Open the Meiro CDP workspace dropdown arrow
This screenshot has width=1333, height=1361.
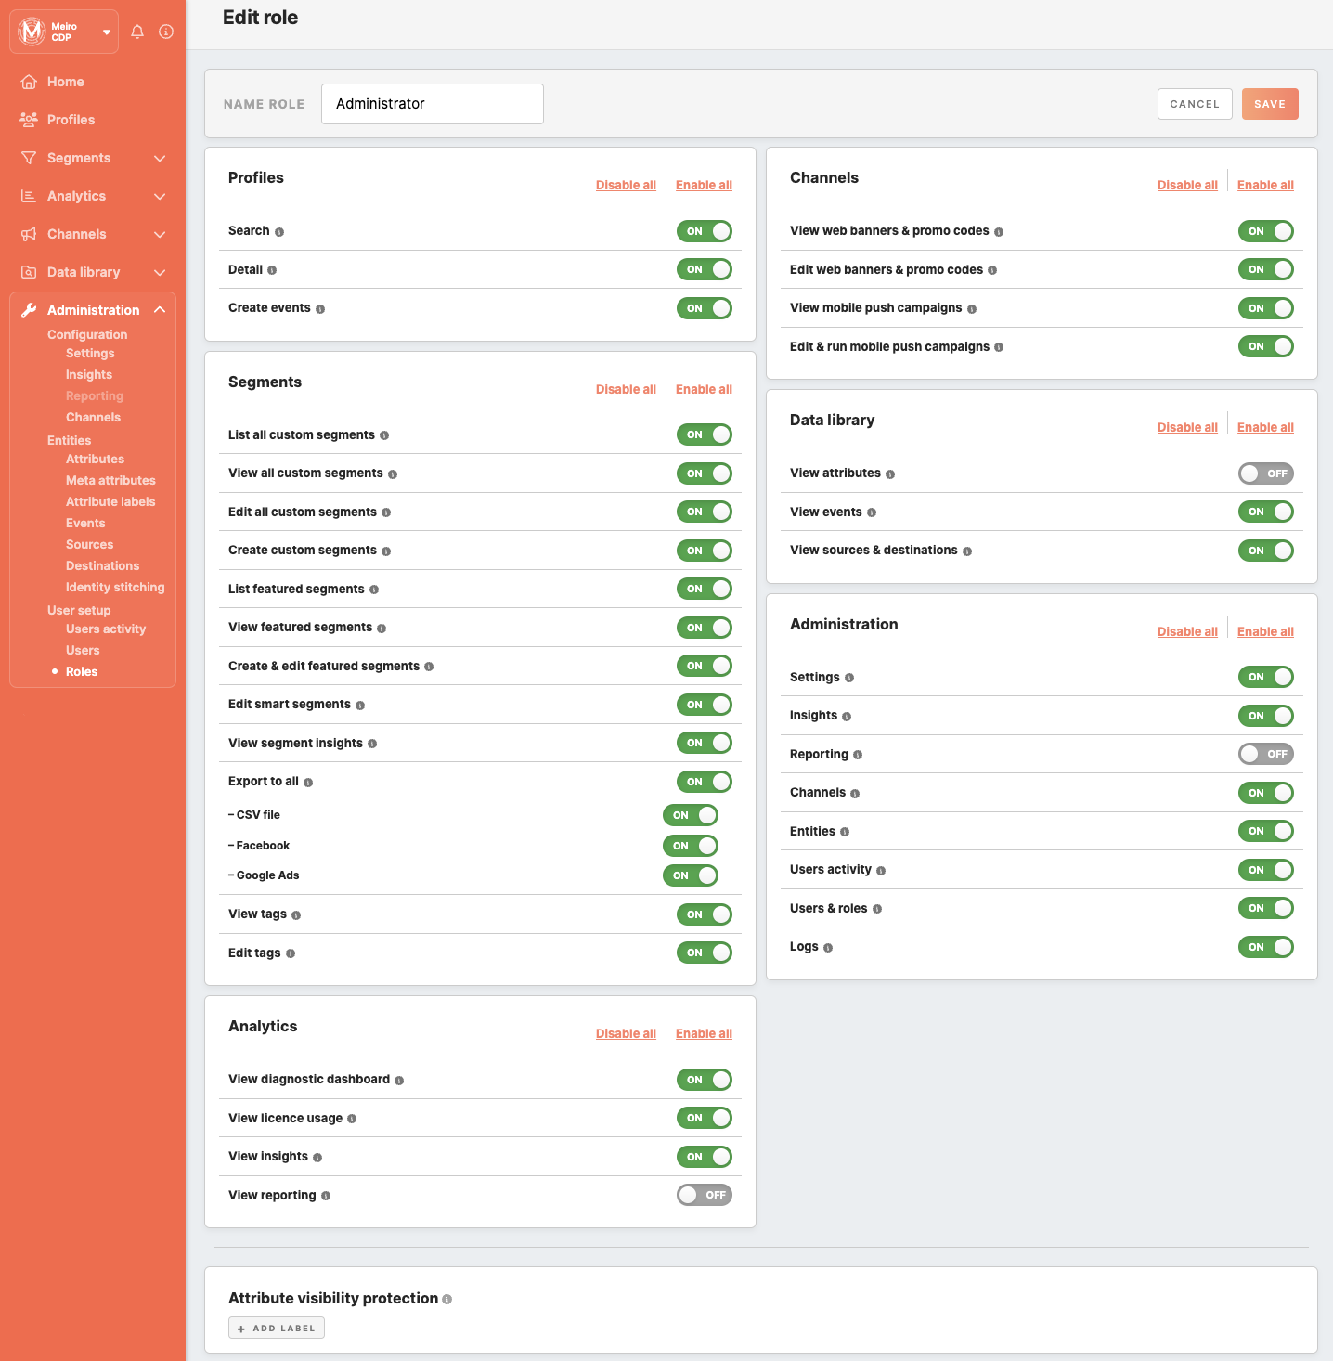pos(107,32)
